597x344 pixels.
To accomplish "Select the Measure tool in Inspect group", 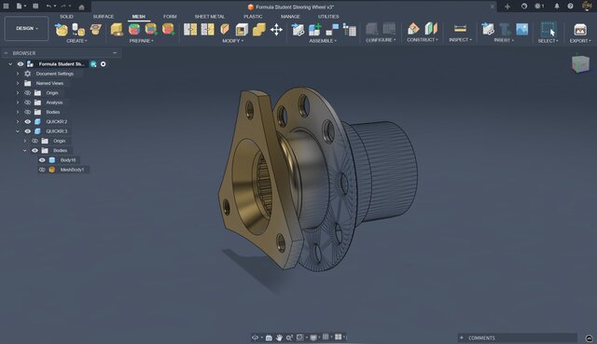I will pyautogui.click(x=460, y=29).
